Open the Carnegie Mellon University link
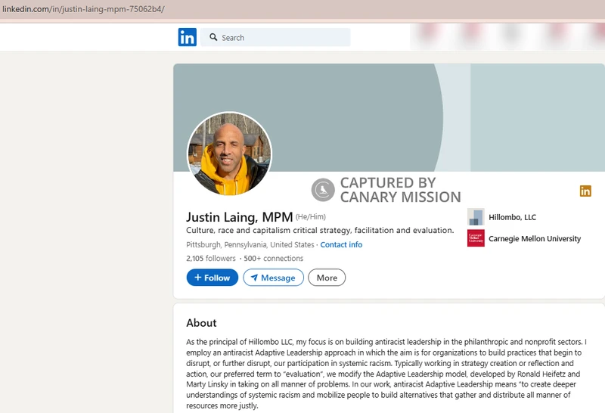This screenshot has width=605, height=413. click(x=535, y=238)
